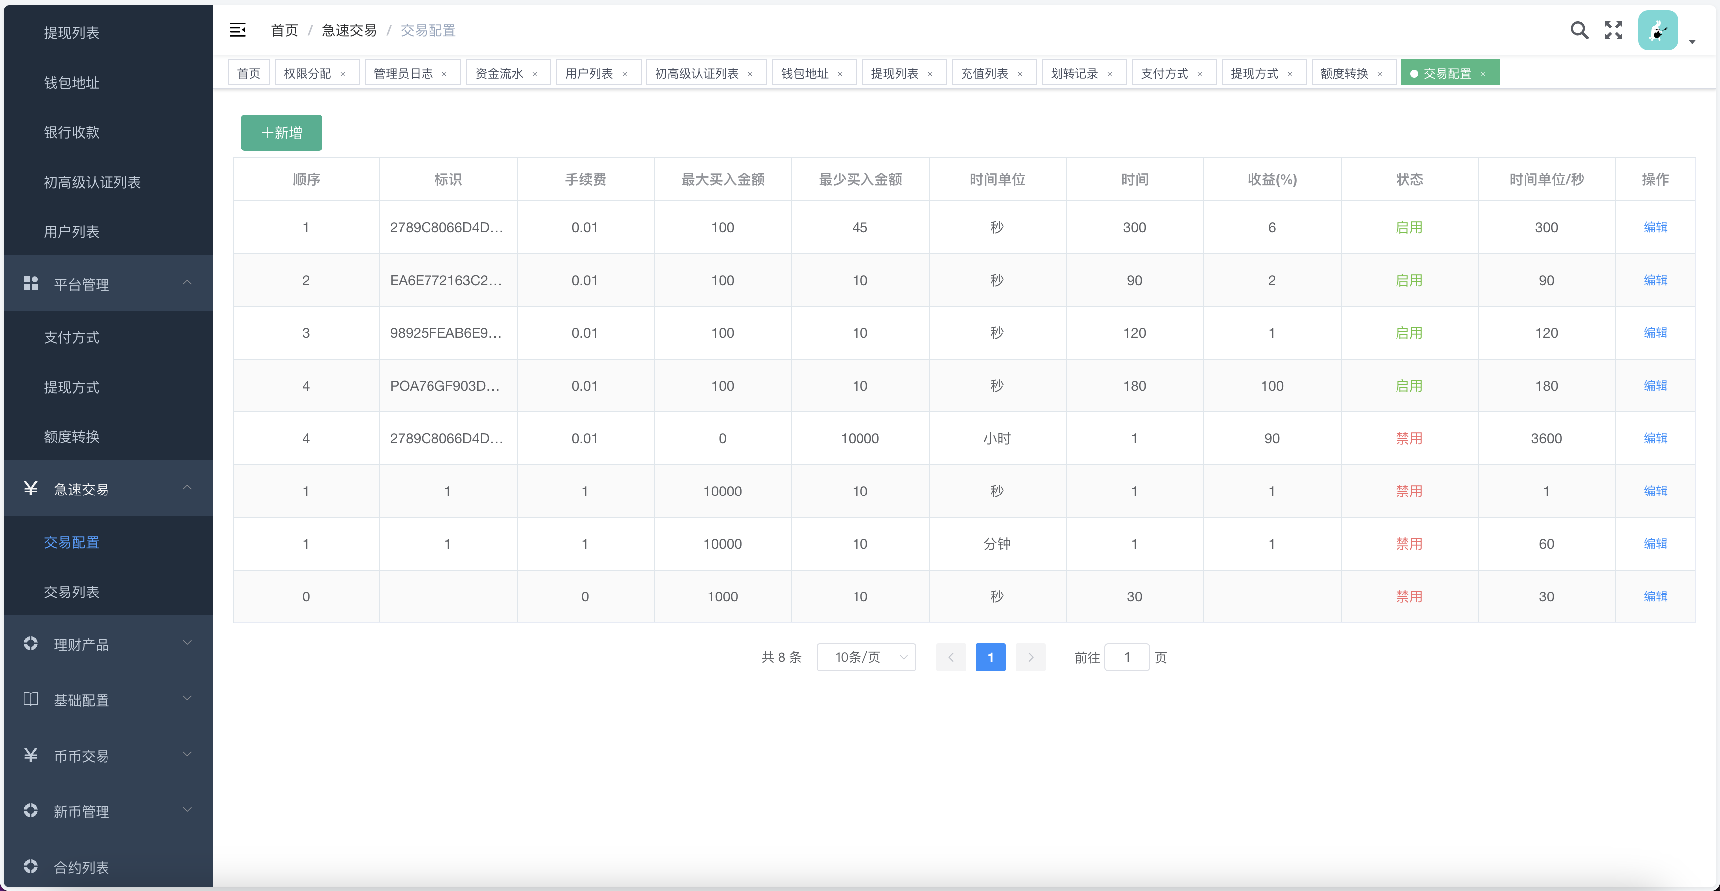
Task: Go to the previous page arrow
Action: tap(951, 657)
